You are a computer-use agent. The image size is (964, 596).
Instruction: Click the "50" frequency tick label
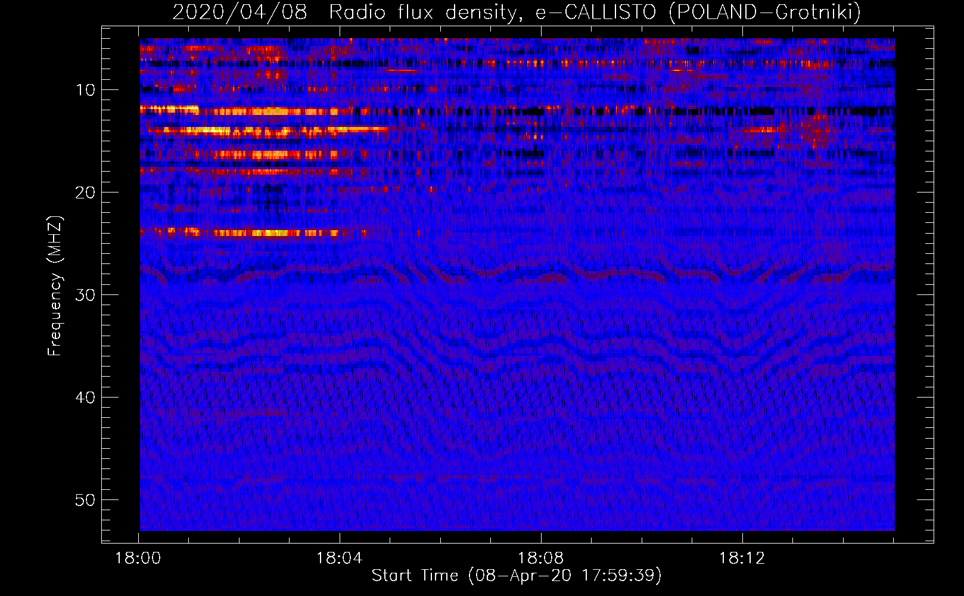point(86,500)
